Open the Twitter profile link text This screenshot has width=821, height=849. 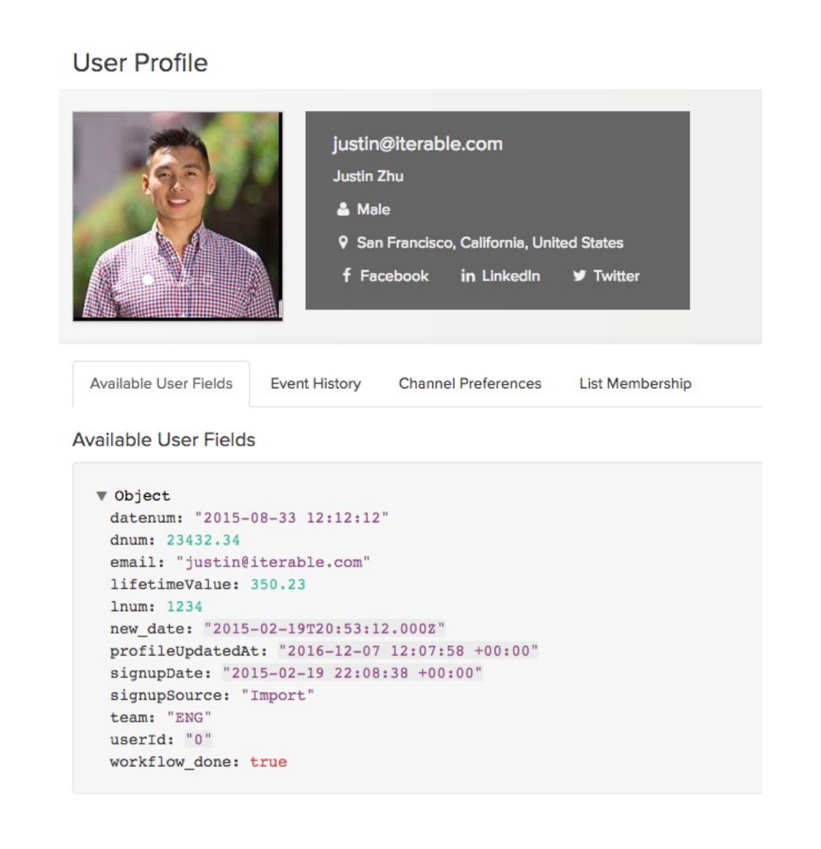pyautogui.click(x=616, y=276)
